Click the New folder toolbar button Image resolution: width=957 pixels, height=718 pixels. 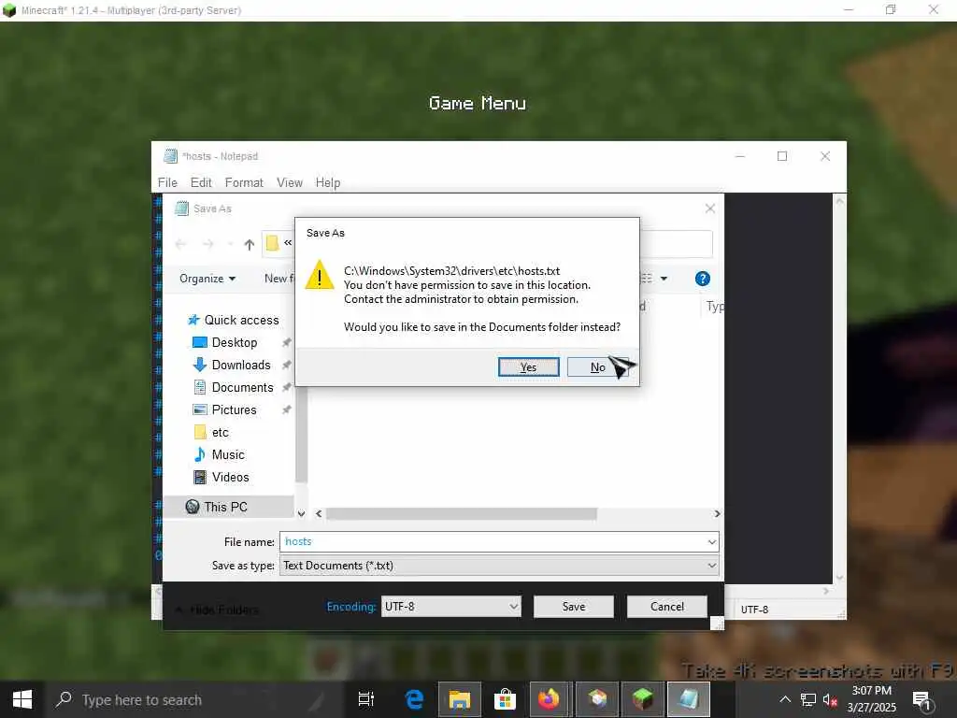pyautogui.click(x=279, y=279)
